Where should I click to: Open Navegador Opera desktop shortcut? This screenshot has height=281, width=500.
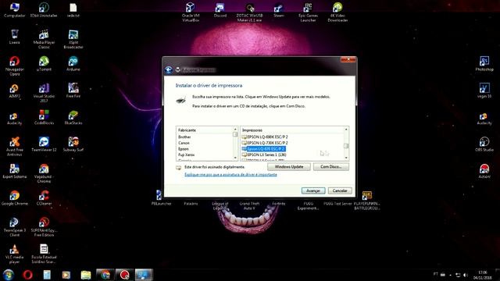click(14, 66)
